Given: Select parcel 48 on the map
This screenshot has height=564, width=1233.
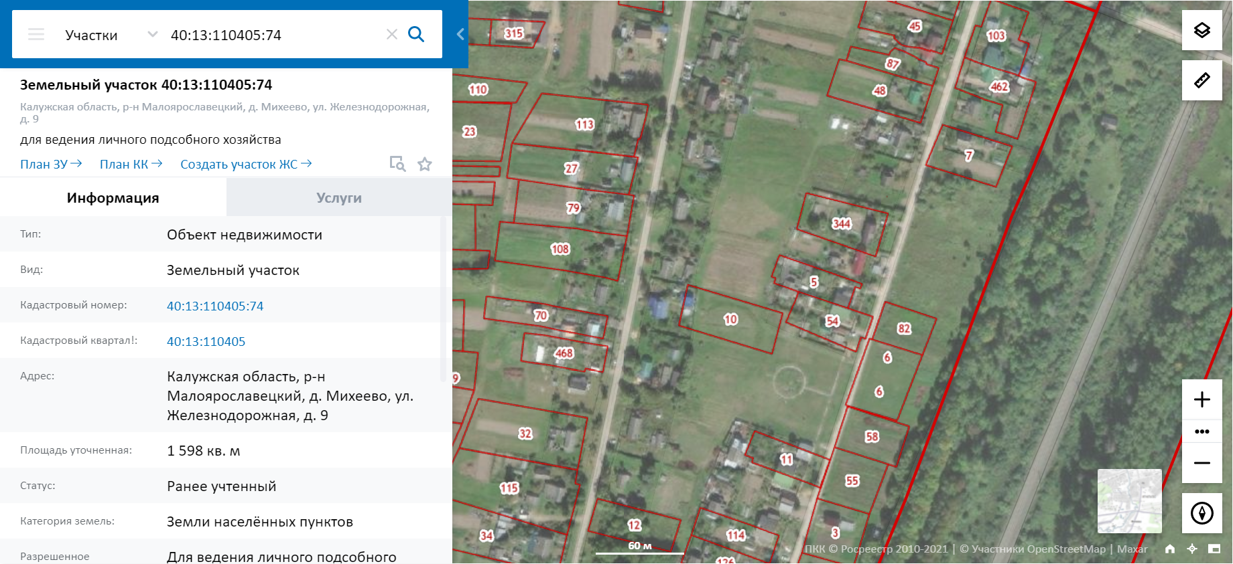Looking at the screenshot, I should pos(880,90).
